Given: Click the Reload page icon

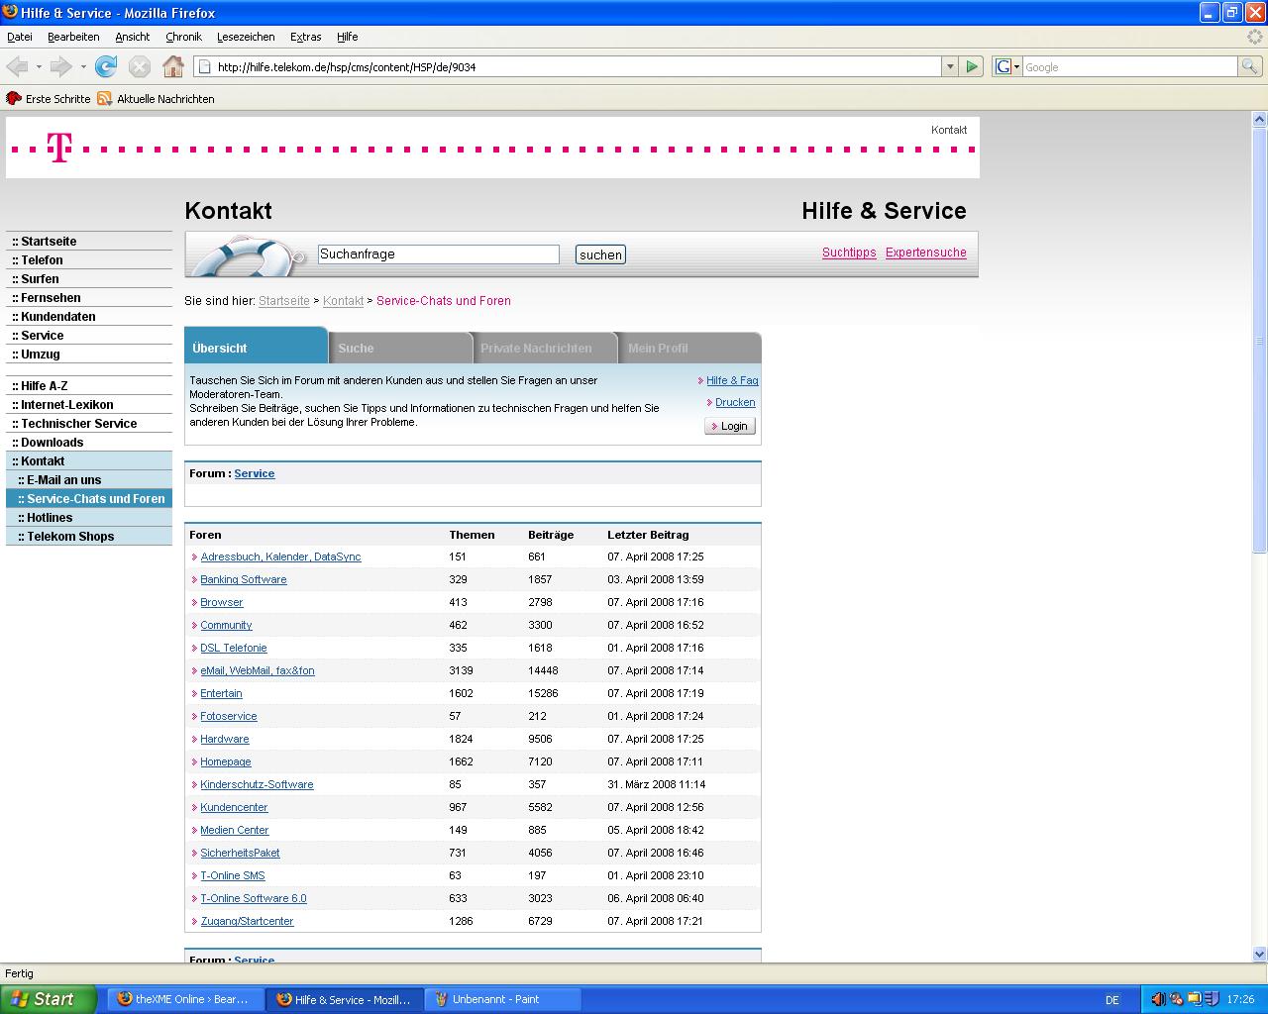Looking at the screenshot, I should click(106, 66).
